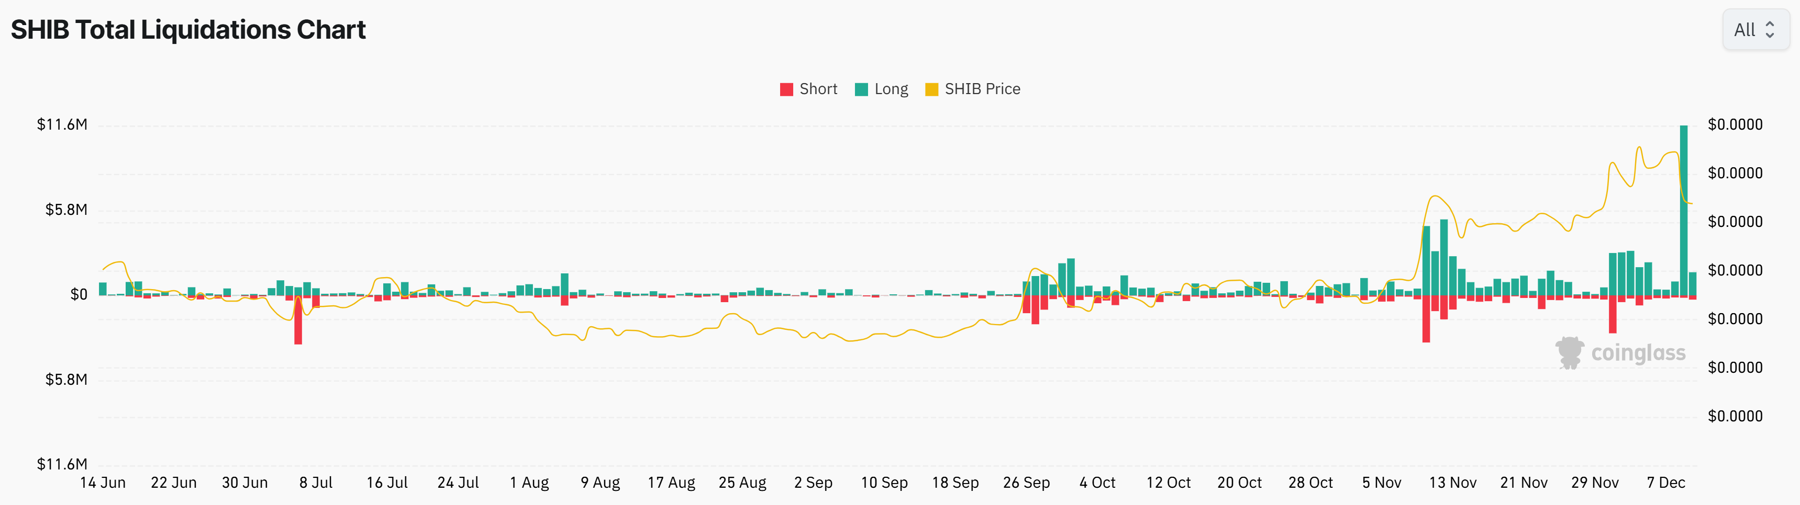
Task: Click the up-down chevron beside All
Action: tap(1770, 29)
